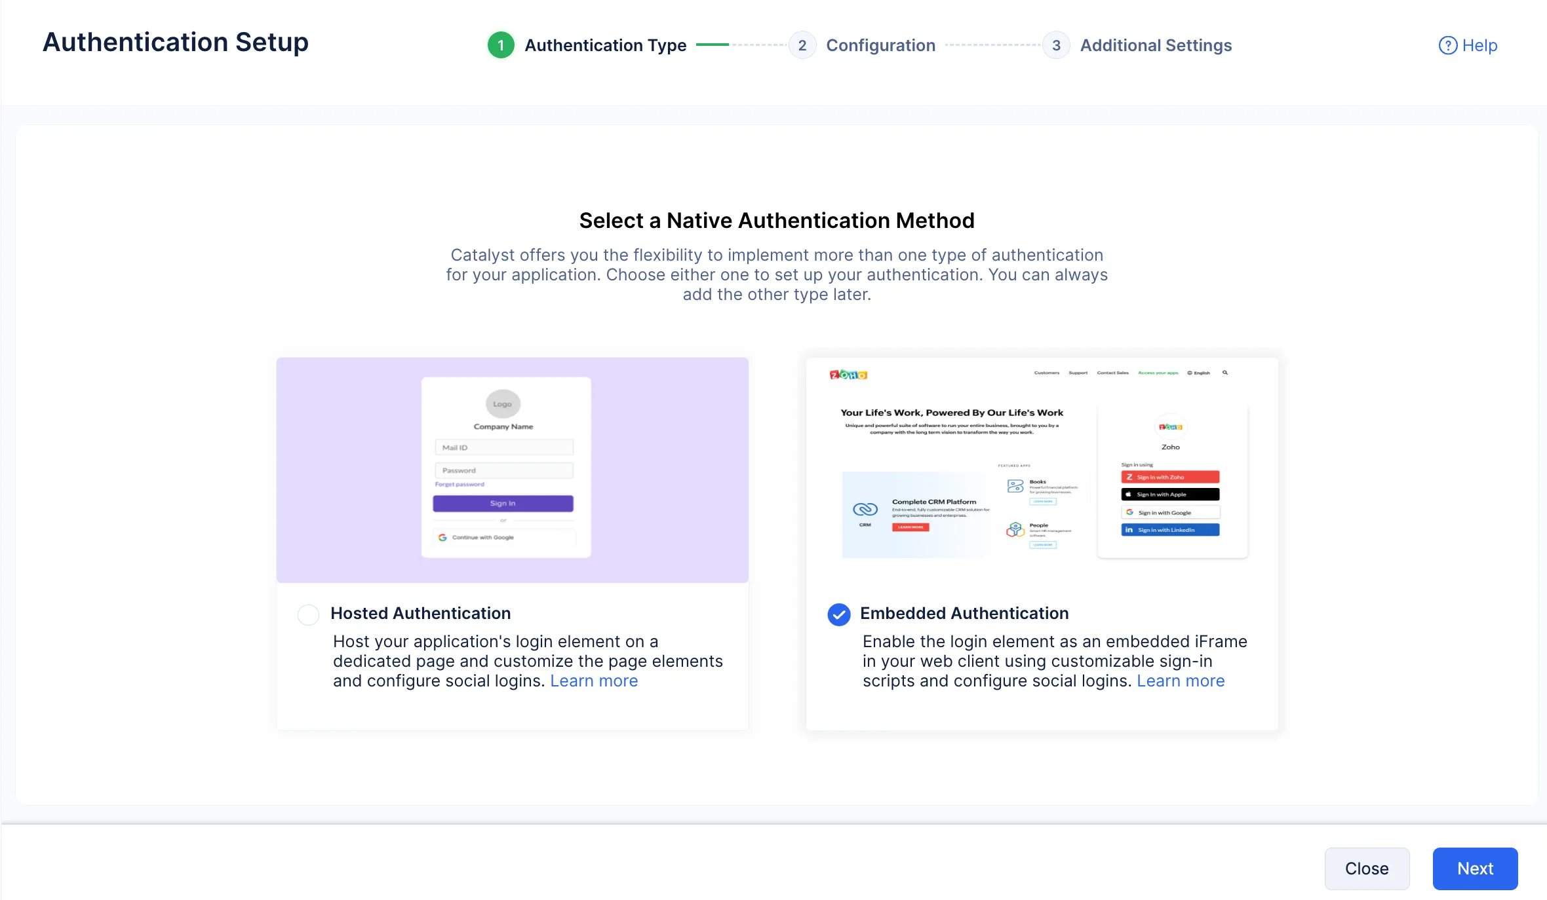Viewport: 1547px width, 900px height.
Task: Go to the Configuration step
Action: click(x=880, y=45)
